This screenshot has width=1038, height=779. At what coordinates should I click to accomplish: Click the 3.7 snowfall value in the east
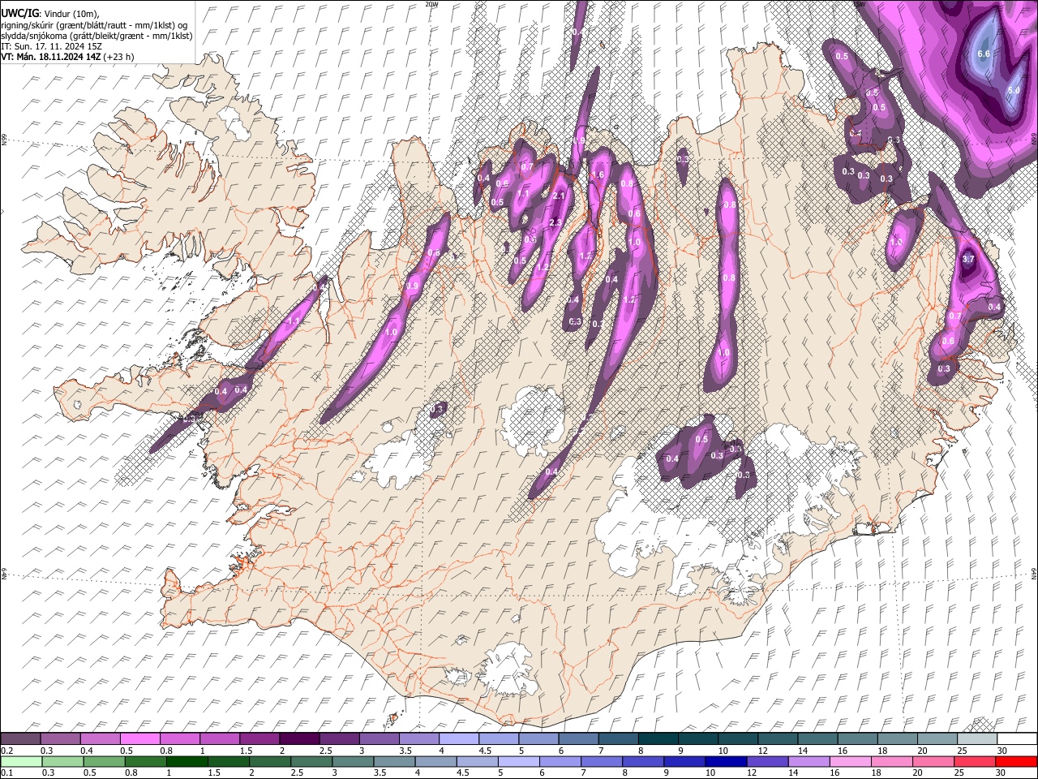(x=967, y=259)
